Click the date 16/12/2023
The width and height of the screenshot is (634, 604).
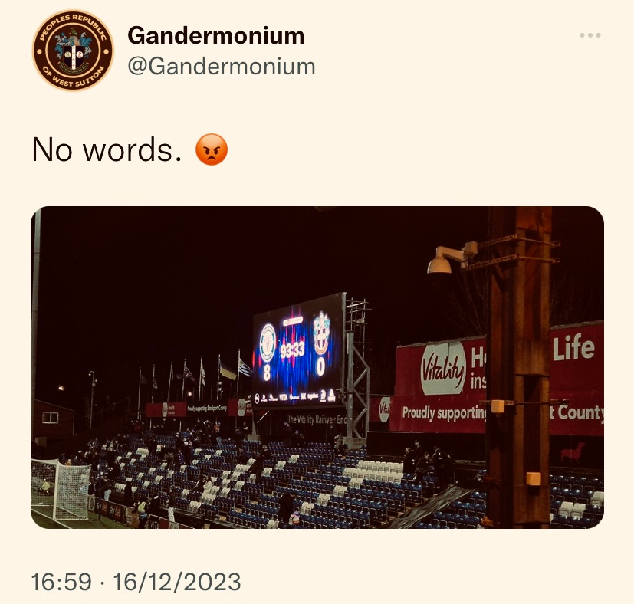click(x=176, y=582)
